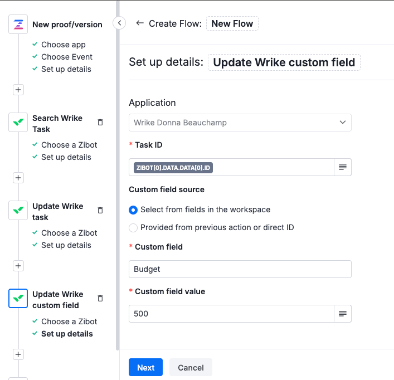Viewport: 394px width, 380px height.
Task: Edit the flow name 'New Flow'
Action: [232, 23]
